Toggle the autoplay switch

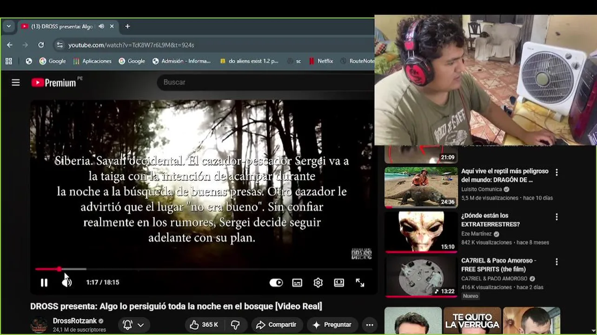coord(276,282)
